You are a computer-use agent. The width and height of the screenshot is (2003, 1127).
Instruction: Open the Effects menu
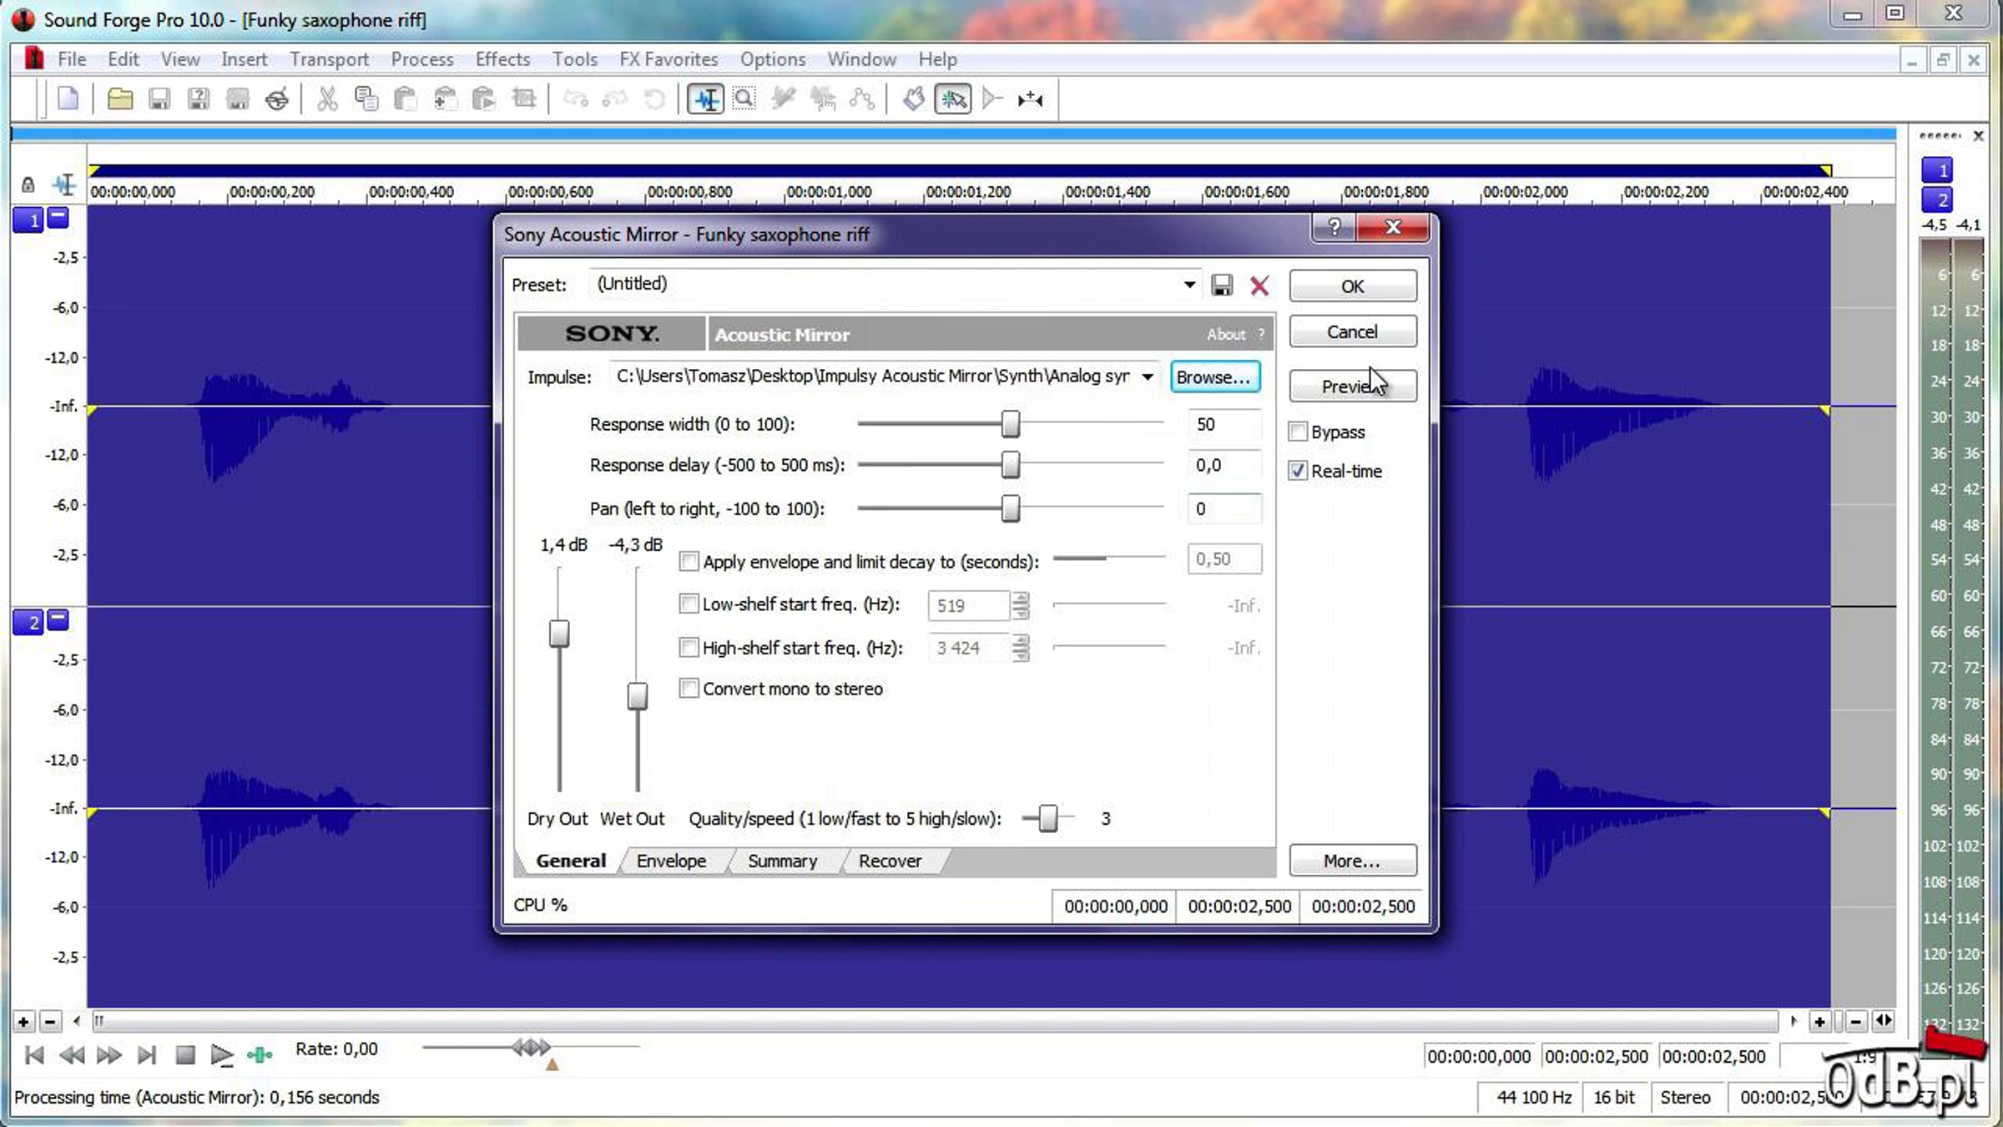[x=502, y=59]
